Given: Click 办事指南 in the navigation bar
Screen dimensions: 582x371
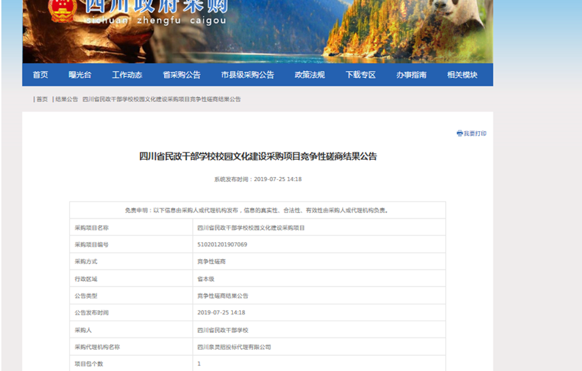Looking at the screenshot, I should (411, 75).
